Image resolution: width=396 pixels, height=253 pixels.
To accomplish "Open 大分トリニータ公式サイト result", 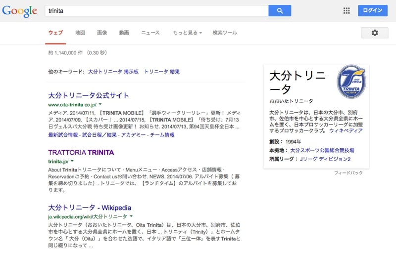I will coord(89,95).
